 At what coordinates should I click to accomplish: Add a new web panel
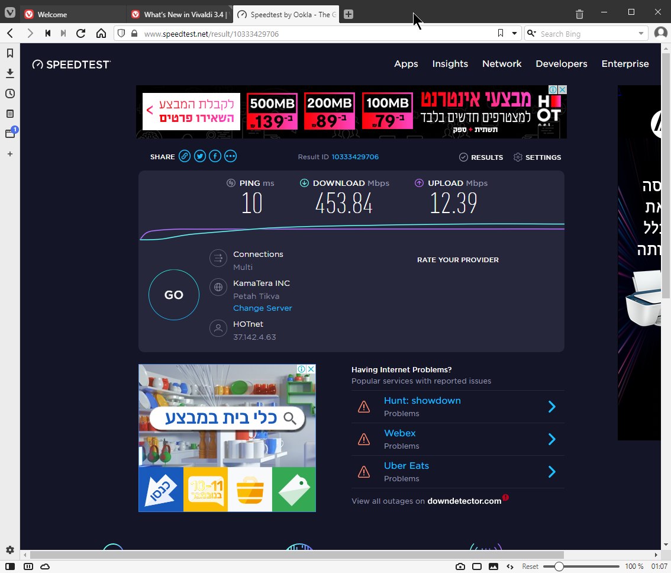10,154
